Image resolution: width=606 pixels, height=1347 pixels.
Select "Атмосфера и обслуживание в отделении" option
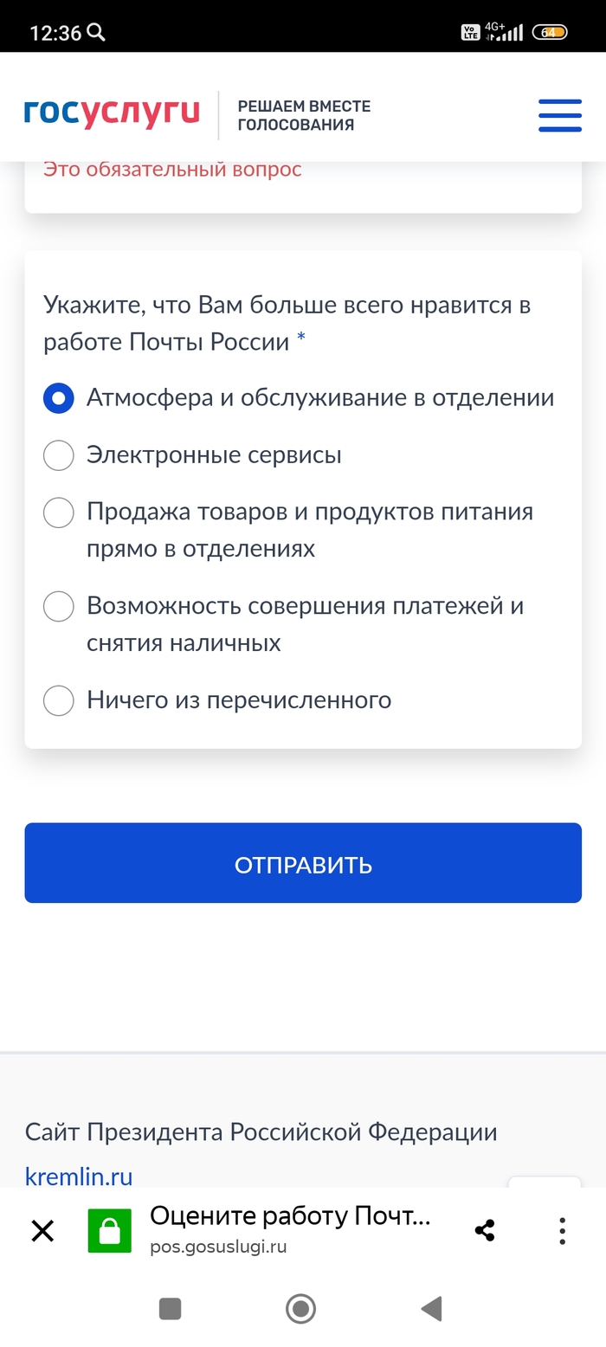click(x=59, y=398)
